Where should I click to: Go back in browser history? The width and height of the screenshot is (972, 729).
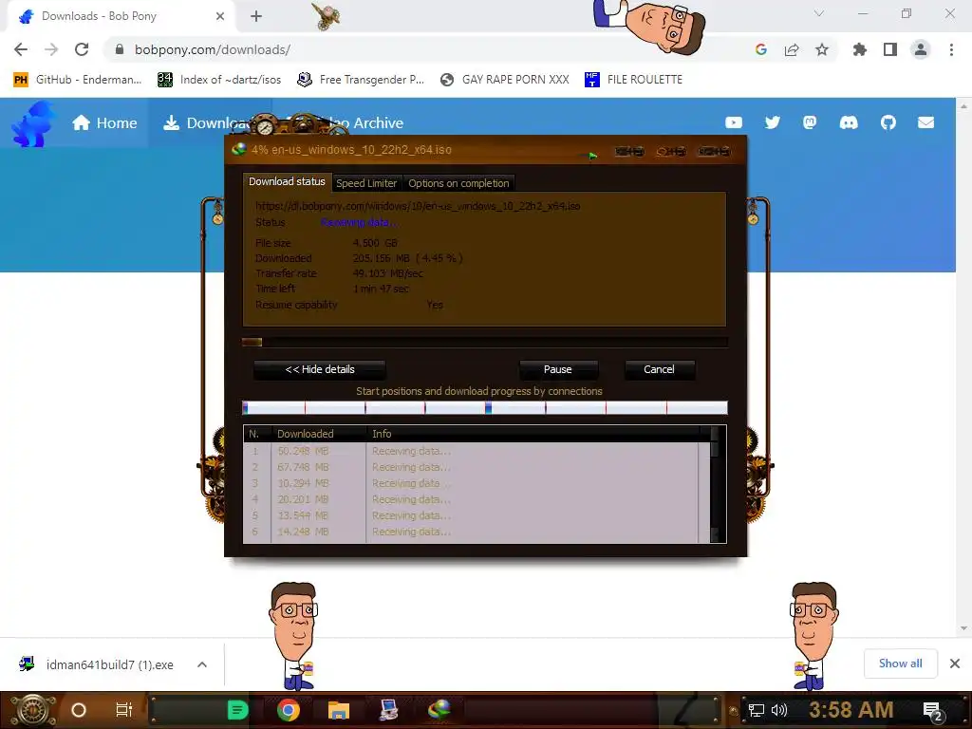tap(21, 49)
